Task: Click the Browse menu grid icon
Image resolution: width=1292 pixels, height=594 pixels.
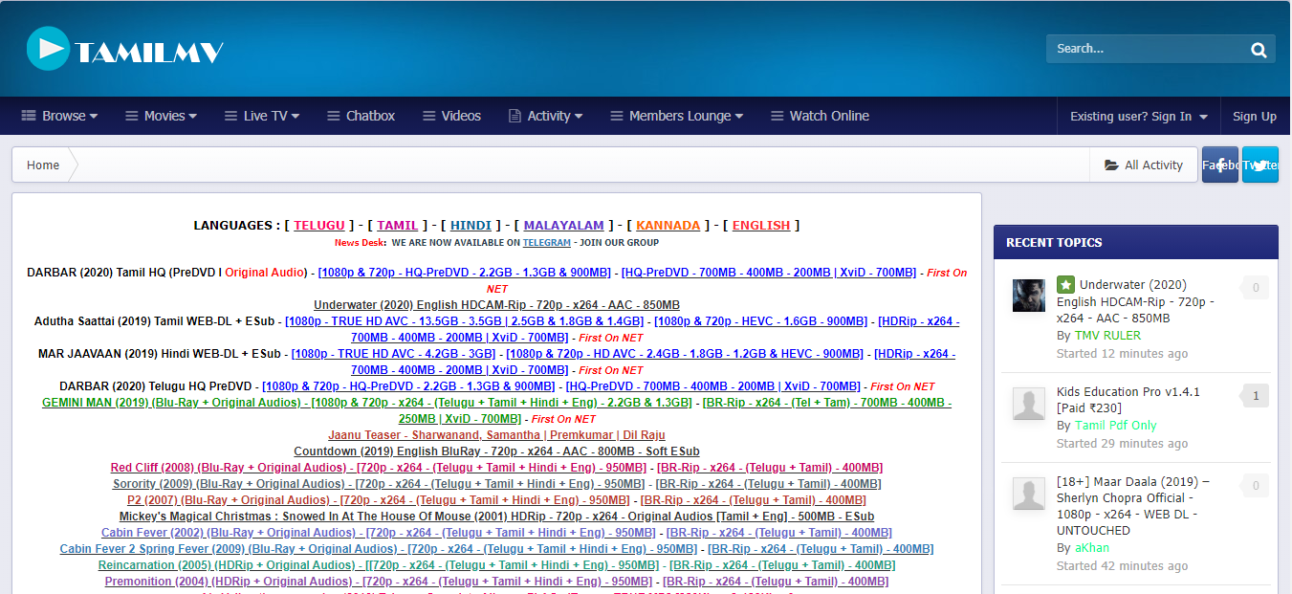Action: coord(29,116)
